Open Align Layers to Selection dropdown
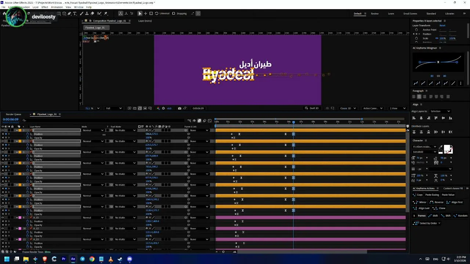470x264 pixels. click(440, 111)
